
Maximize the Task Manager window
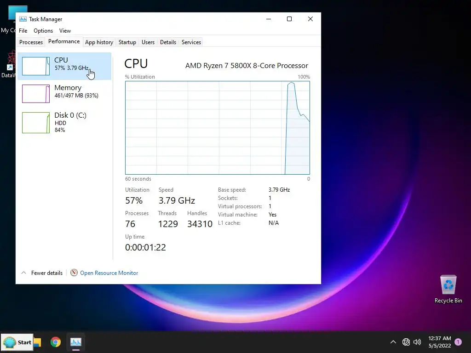[x=289, y=19]
